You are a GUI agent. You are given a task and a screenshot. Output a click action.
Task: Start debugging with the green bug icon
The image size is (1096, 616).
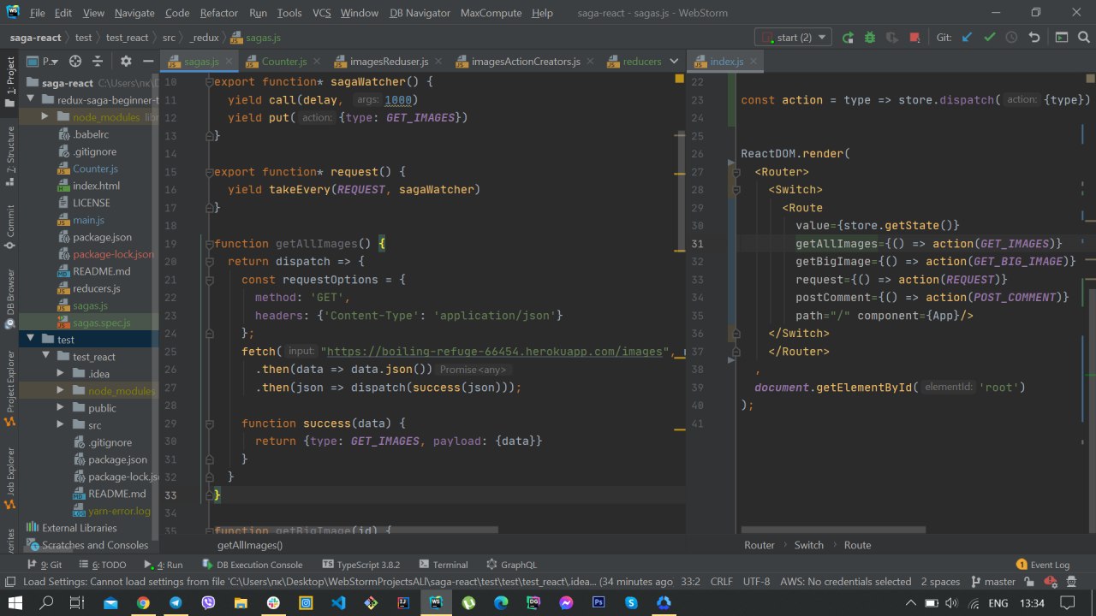870,38
